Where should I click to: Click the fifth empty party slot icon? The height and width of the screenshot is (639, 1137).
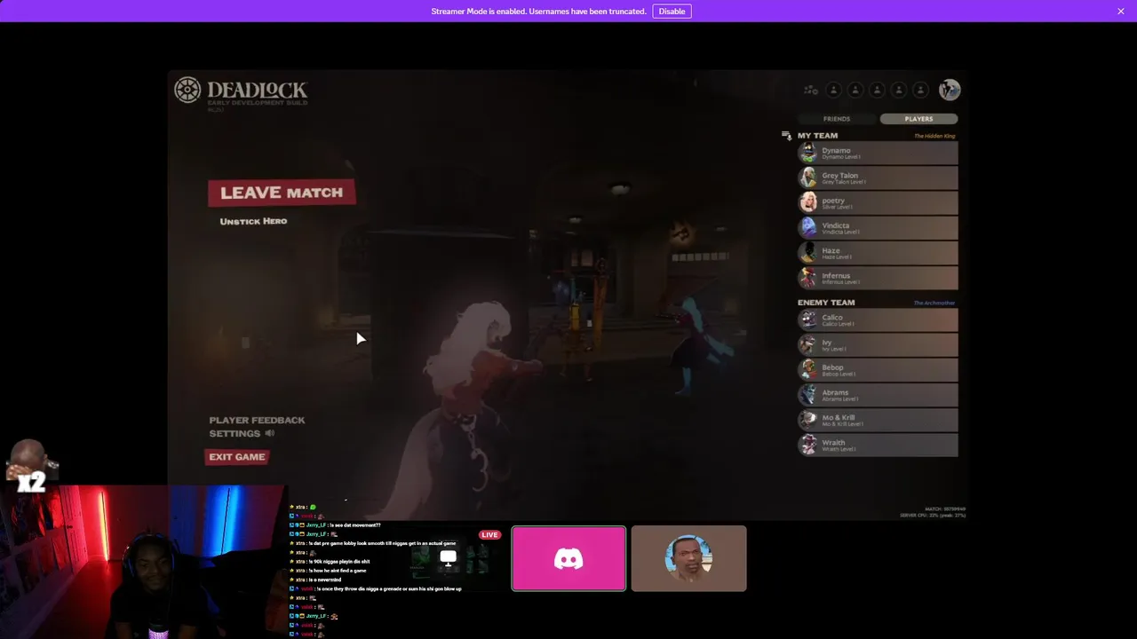[x=920, y=90]
